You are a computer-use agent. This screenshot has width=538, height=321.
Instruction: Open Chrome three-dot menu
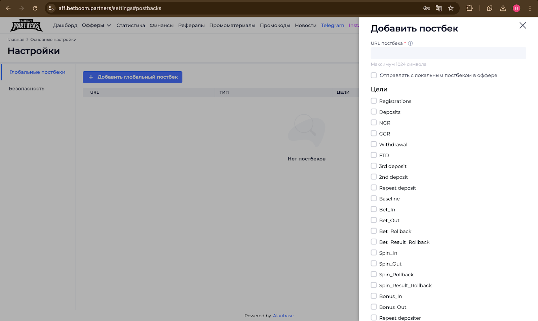(x=530, y=8)
